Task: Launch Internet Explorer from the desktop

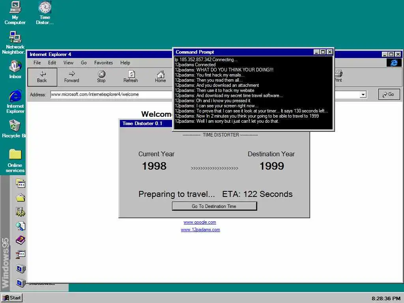Action: tap(15, 101)
